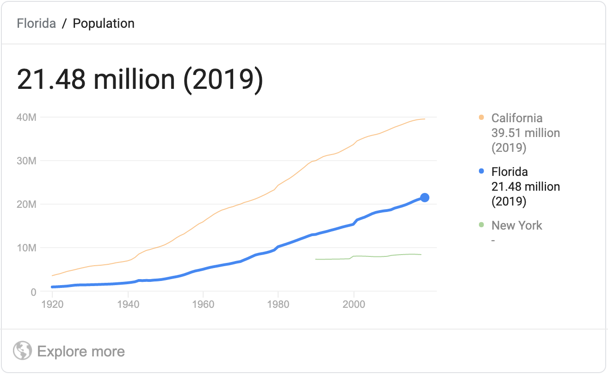Click the 1980 x-axis label
The height and width of the screenshot is (374, 608).
278,304
